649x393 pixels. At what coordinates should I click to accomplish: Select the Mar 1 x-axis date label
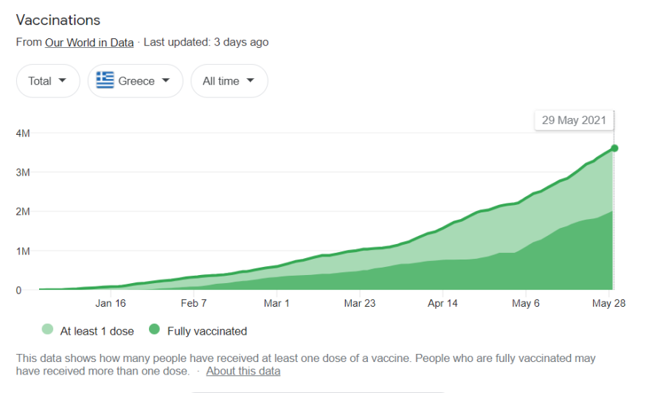[x=277, y=303]
